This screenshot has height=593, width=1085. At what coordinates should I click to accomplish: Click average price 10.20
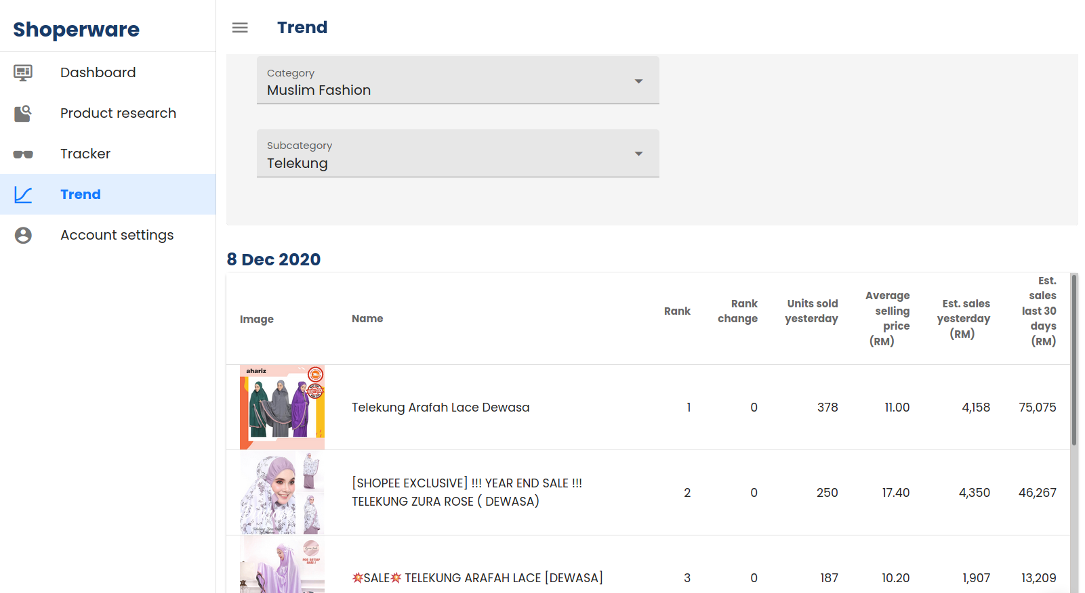[x=895, y=578]
